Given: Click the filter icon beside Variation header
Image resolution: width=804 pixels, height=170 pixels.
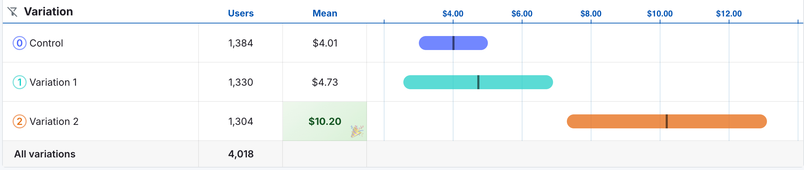Looking at the screenshot, I should (x=12, y=12).
